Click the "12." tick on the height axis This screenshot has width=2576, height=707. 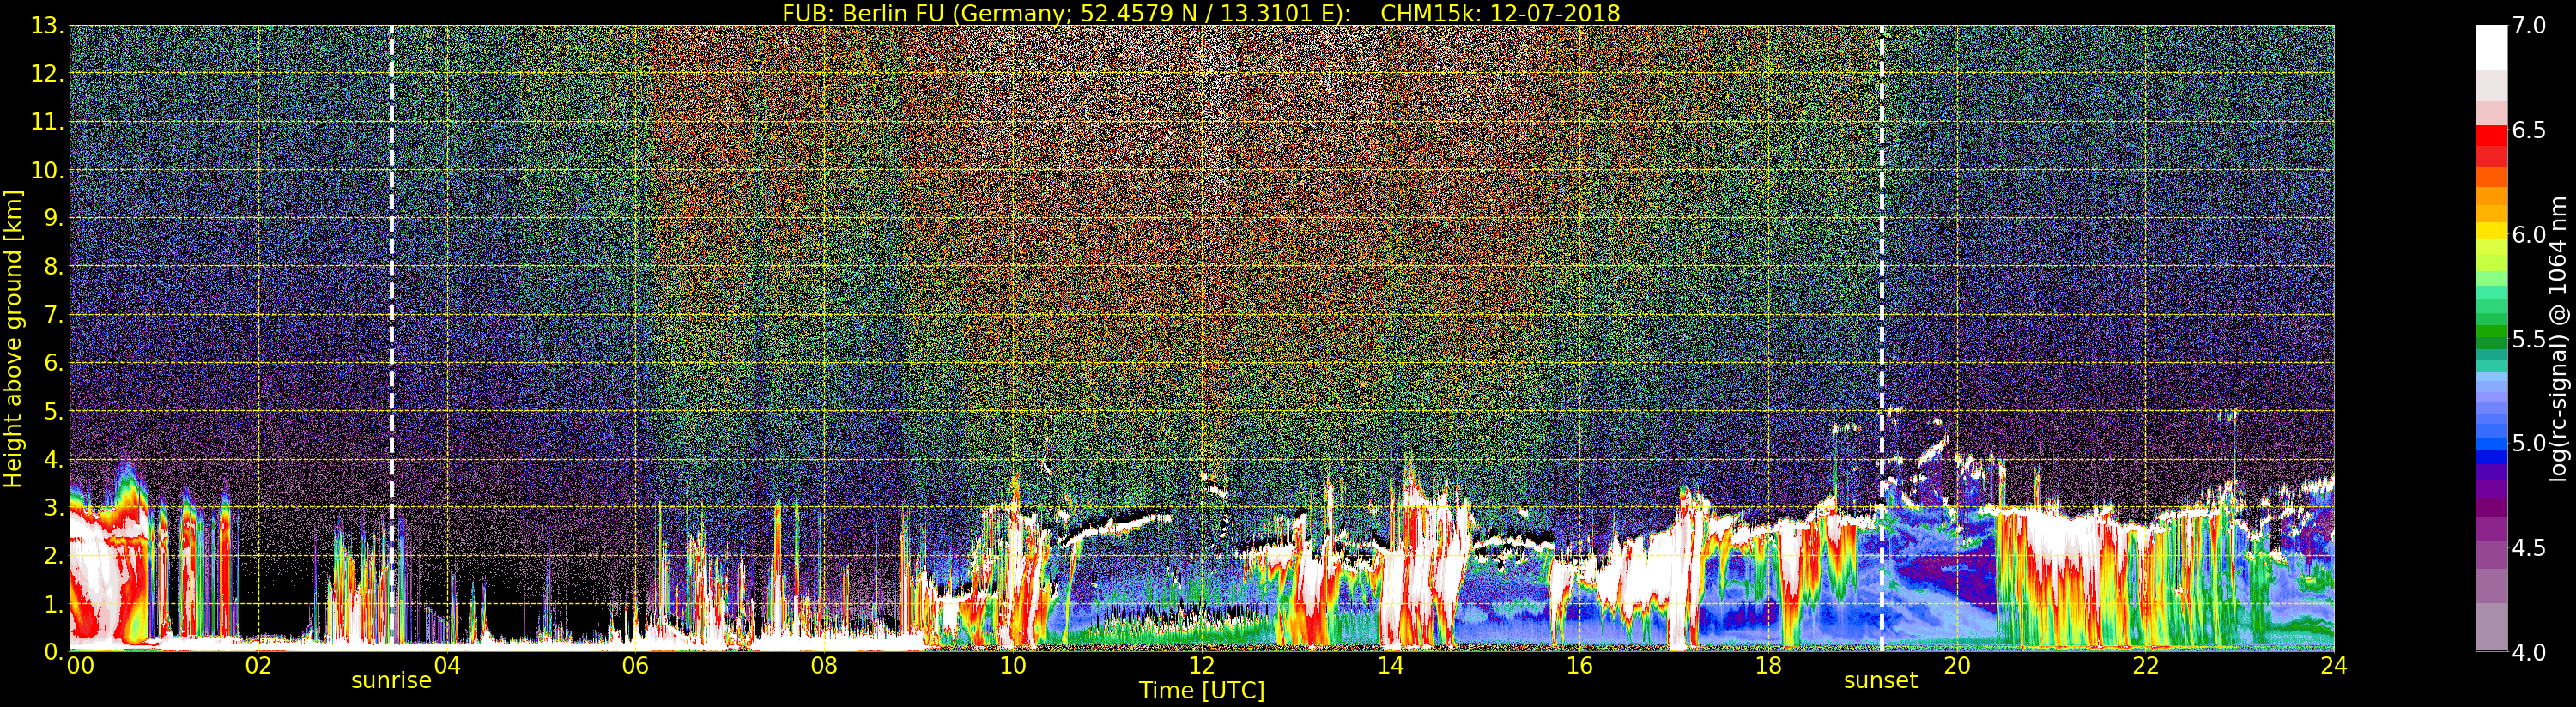(x=48, y=74)
